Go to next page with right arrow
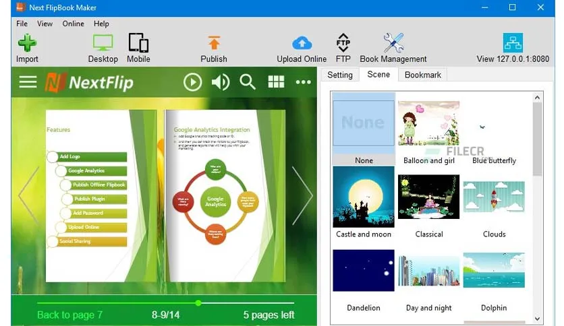The image size is (564, 326). click(x=302, y=196)
